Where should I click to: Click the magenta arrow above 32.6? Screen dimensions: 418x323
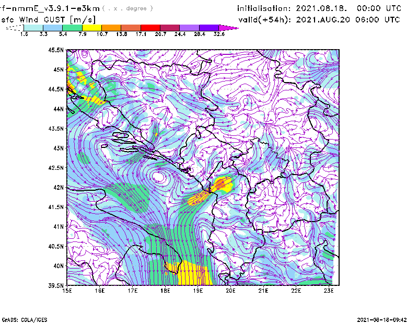[228, 28]
